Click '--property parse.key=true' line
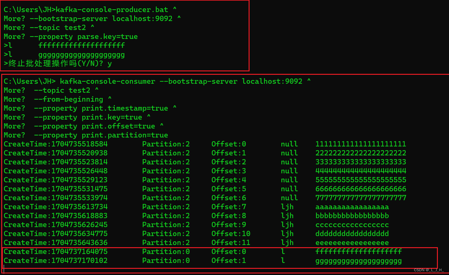 [84, 36]
